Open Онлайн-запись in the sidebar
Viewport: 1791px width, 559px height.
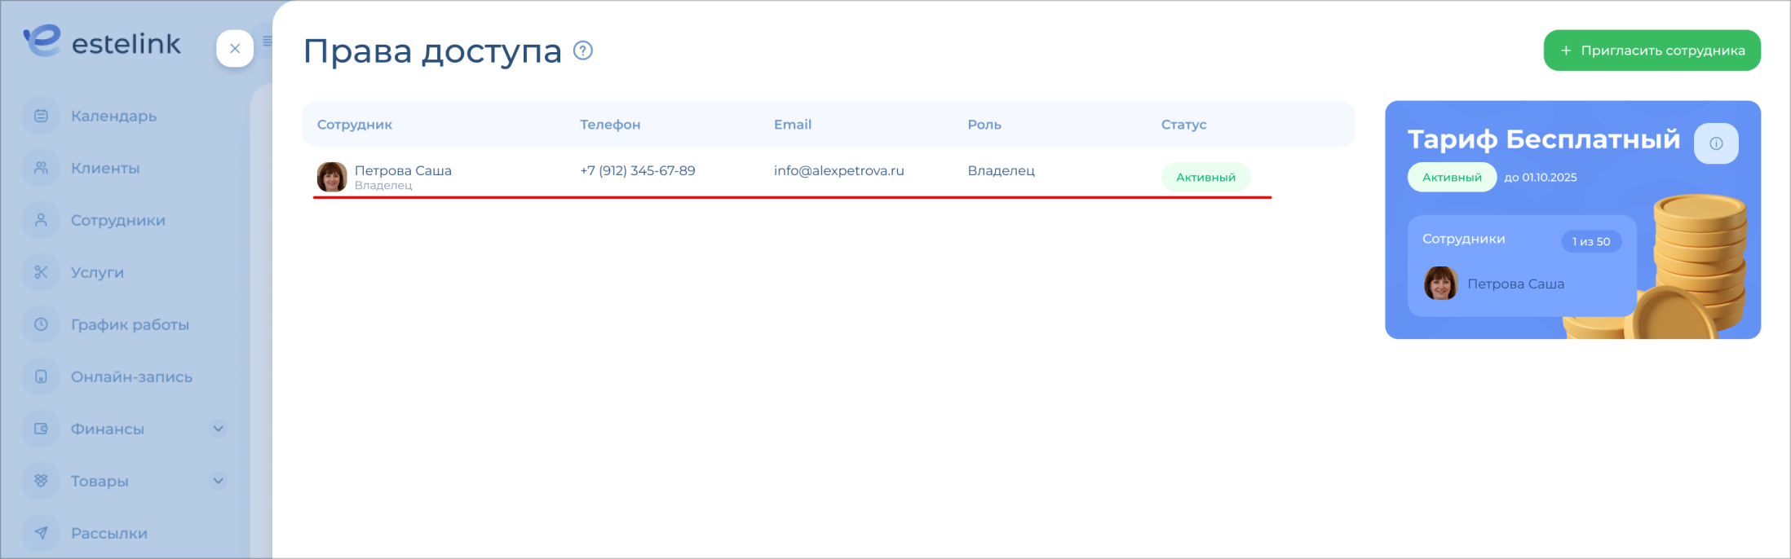(x=131, y=376)
